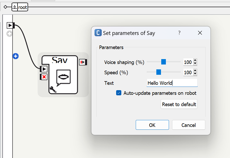Screen dimensions: 230x158
Task: Decrease Speed value with down arrow
Action: (195, 74)
